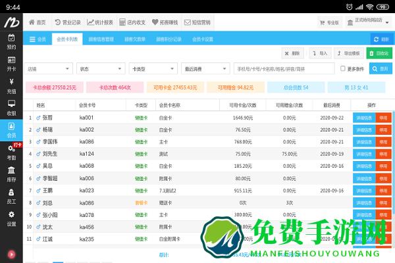Click the blue 查询 search button
395x263 pixels.
pyautogui.click(x=381, y=68)
